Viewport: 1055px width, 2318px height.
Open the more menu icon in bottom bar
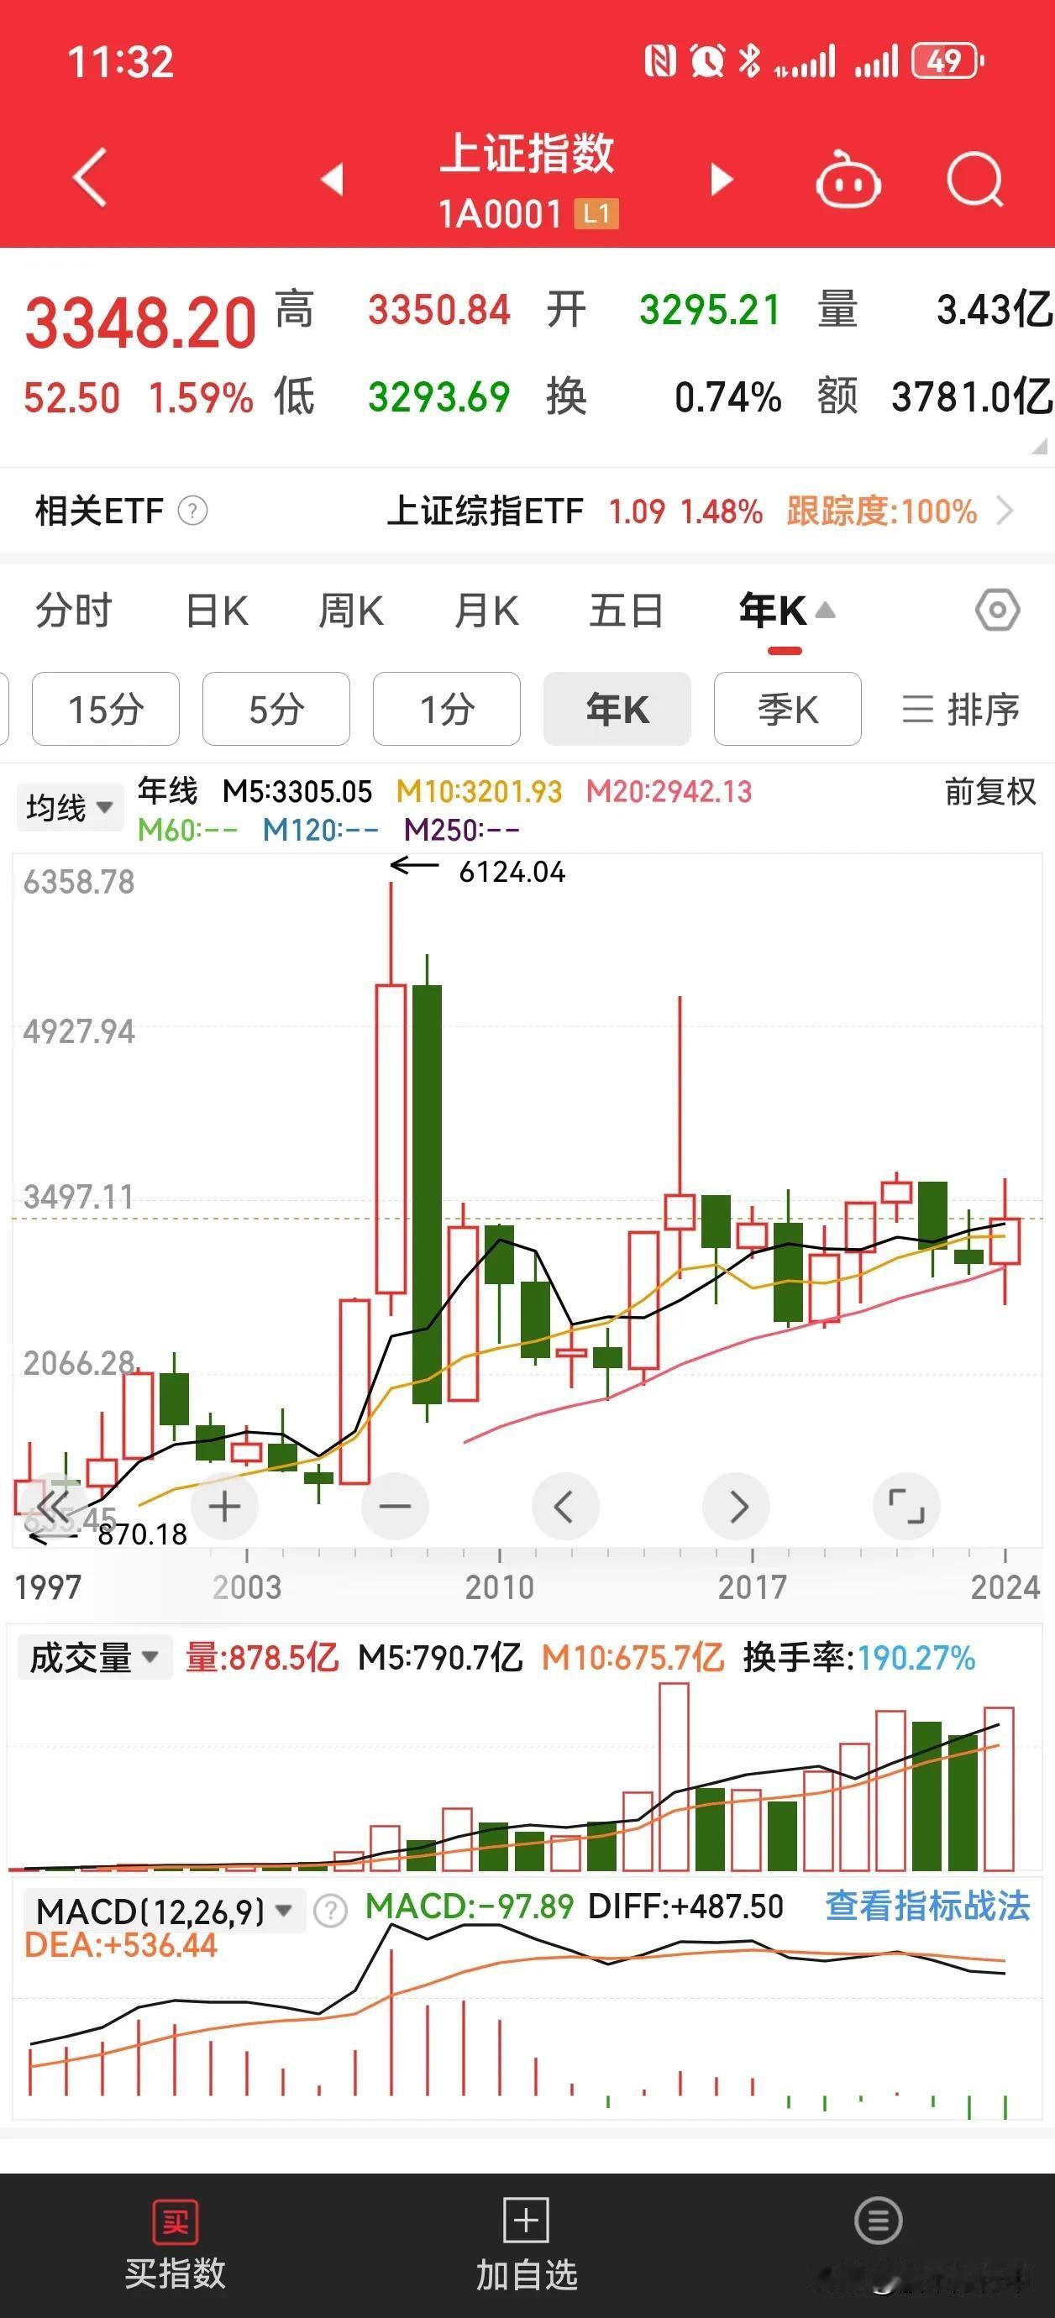click(879, 2220)
